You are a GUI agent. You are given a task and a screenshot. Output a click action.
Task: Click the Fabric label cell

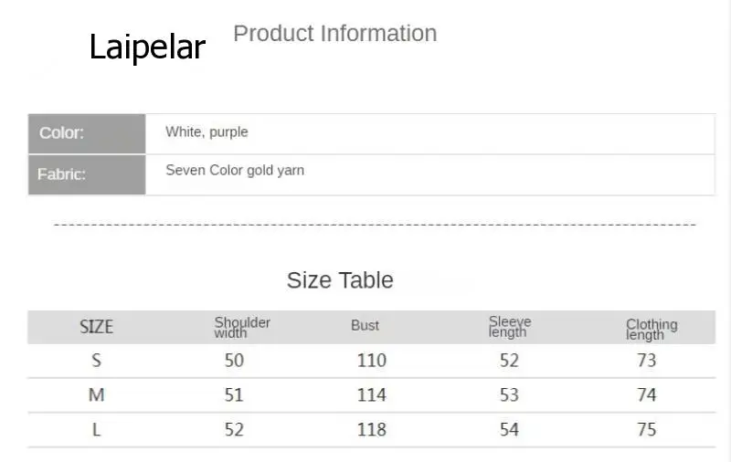(87, 174)
